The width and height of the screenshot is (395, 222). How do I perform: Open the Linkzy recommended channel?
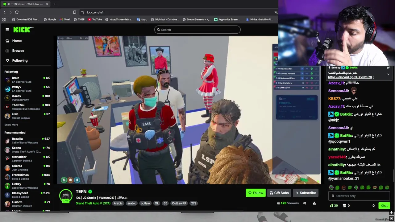tap(27, 186)
